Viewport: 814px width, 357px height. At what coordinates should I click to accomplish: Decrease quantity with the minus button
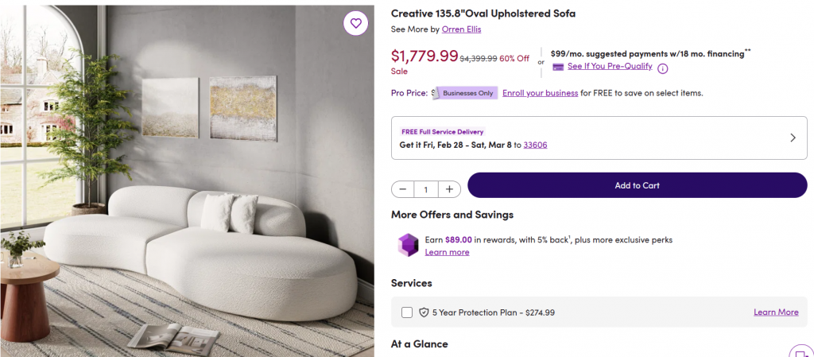pyautogui.click(x=403, y=189)
